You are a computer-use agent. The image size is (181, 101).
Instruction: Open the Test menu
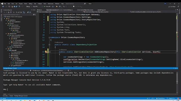[x=35, y=4]
